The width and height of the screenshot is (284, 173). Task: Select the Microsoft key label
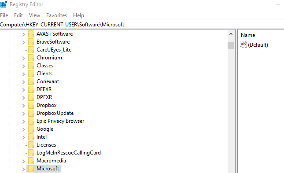point(48,169)
